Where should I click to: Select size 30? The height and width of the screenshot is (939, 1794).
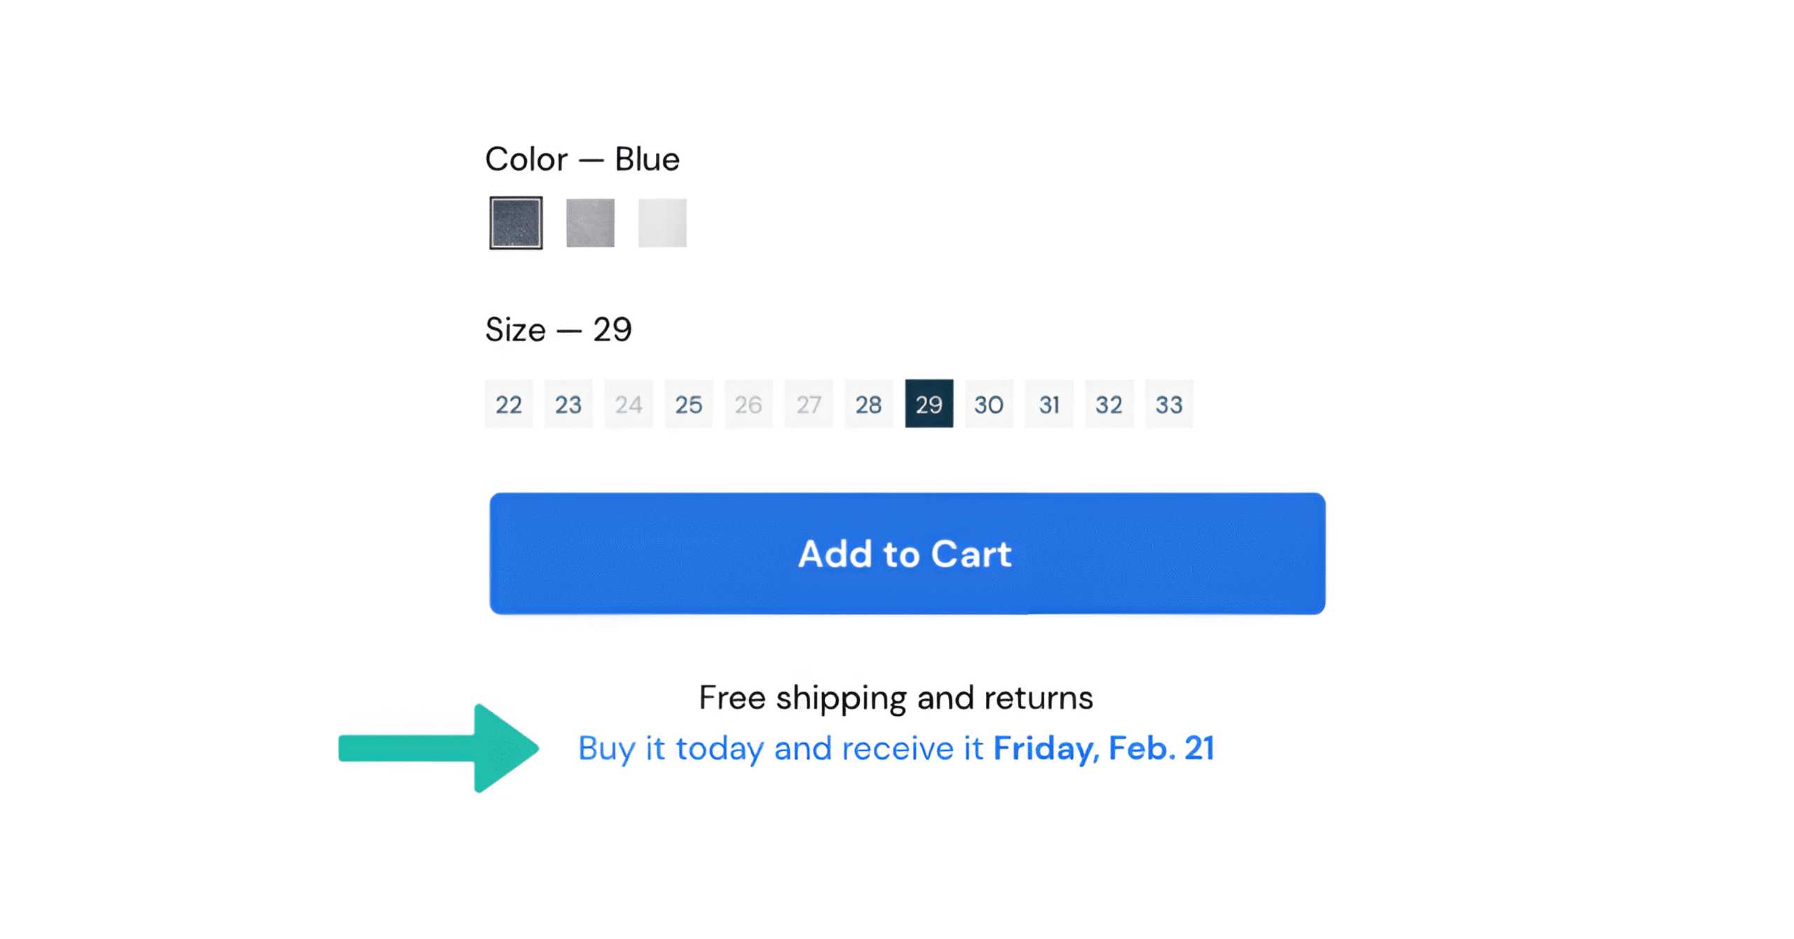pos(989,404)
